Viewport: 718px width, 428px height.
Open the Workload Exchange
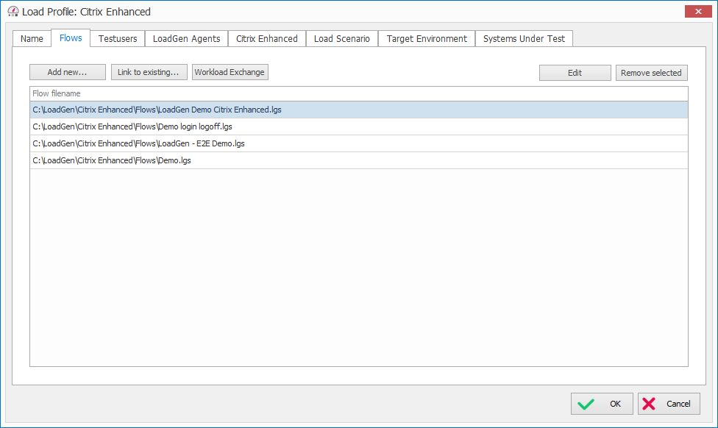(x=230, y=72)
